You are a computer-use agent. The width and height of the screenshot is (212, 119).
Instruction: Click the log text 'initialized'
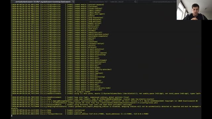[79, 110]
